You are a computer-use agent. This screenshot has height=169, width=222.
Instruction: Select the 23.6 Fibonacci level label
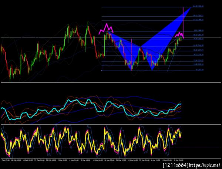coord(198,60)
